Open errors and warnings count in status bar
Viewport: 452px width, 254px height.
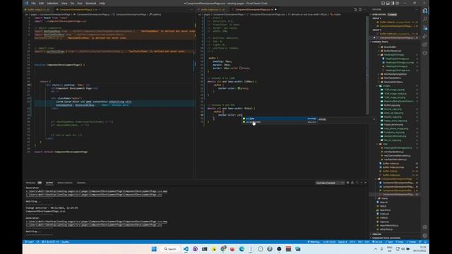[x=50, y=242]
